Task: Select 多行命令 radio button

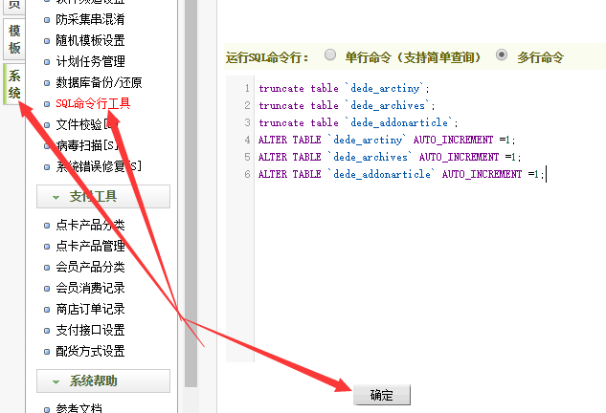Action: pyautogui.click(x=502, y=54)
